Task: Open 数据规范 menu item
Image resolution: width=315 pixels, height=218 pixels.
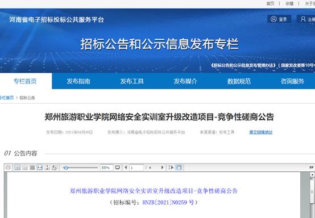Action: point(239,81)
